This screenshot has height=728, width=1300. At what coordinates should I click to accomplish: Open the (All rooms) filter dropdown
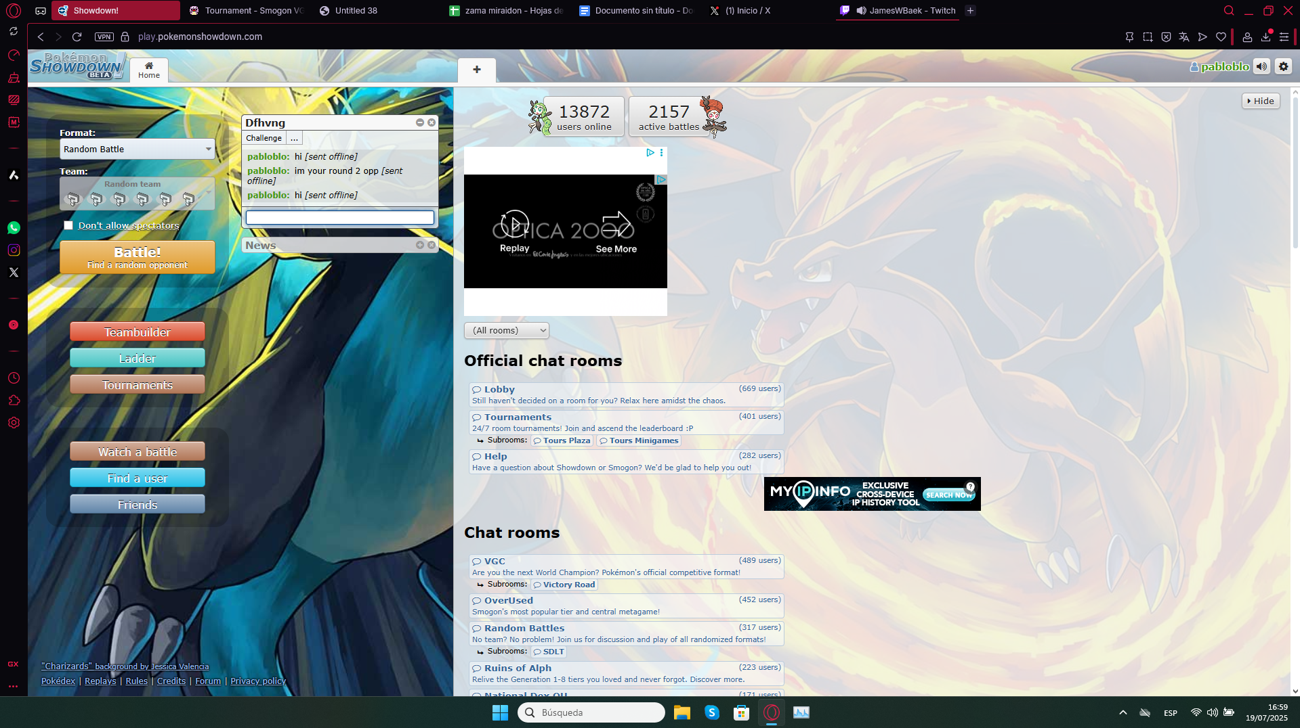click(x=507, y=330)
